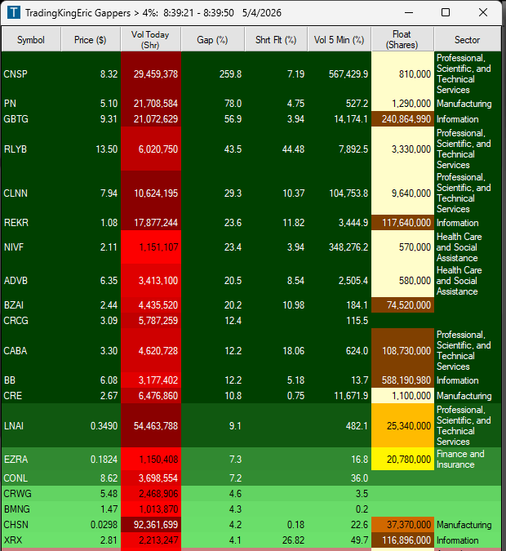Image resolution: width=506 pixels, height=551 pixels.
Task: Close the Gappers scanner window
Action: coord(483,12)
